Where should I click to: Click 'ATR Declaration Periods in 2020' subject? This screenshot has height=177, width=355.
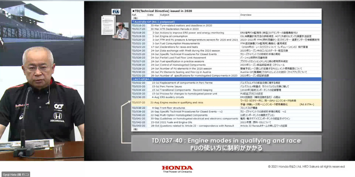pos(179,29)
